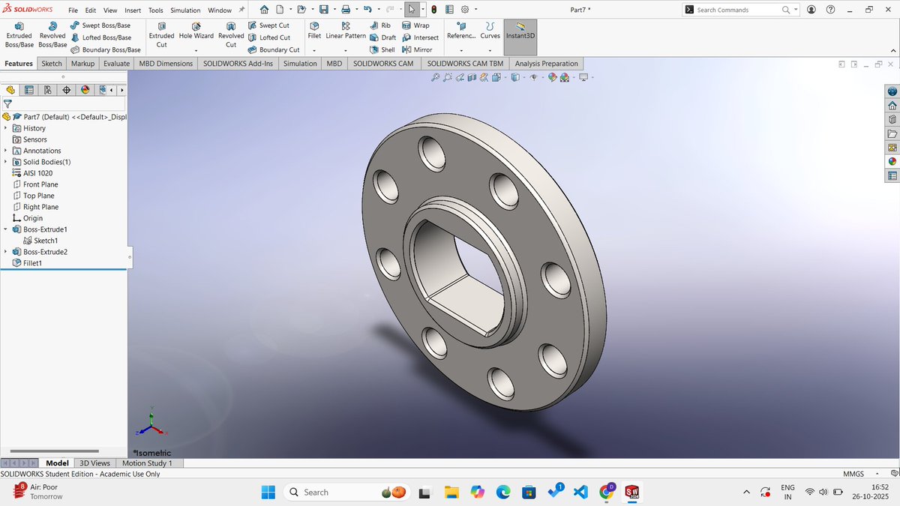Switch to the Evaluate tab
Image resolution: width=900 pixels, height=506 pixels.
[116, 64]
